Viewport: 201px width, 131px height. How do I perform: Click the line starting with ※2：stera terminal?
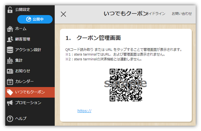click(x=104, y=59)
